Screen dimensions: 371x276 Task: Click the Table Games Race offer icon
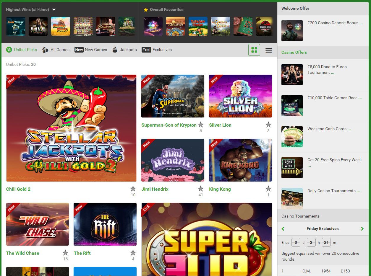point(292,106)
